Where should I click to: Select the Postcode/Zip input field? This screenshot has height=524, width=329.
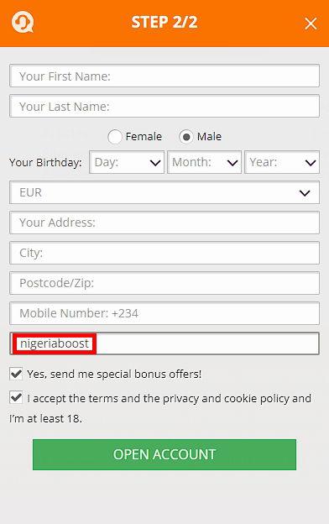pos(164,283)
